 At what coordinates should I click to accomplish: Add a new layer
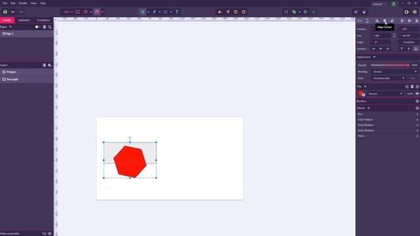50,65
